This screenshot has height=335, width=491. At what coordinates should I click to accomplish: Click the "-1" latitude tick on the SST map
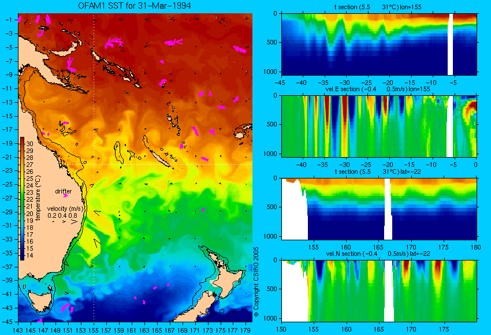(9, 20)
